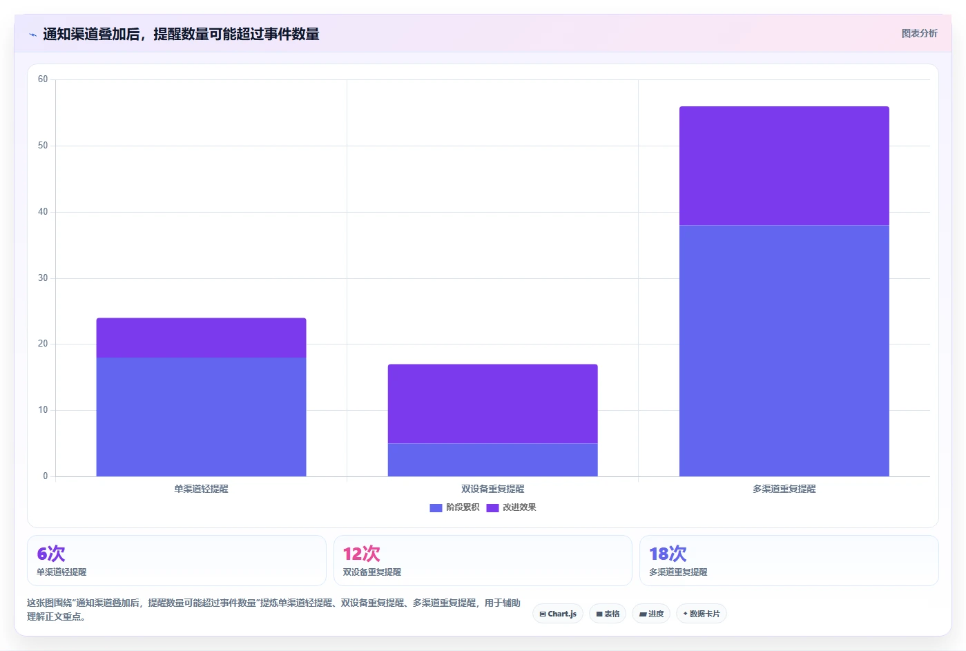
Task: Click the 多渠道重复提醒 x-axis label
Action: click(784, 489)
